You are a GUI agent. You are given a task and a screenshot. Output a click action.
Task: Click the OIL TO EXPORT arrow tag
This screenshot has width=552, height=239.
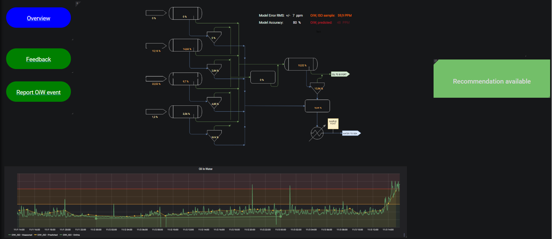(x=340, y=74)
